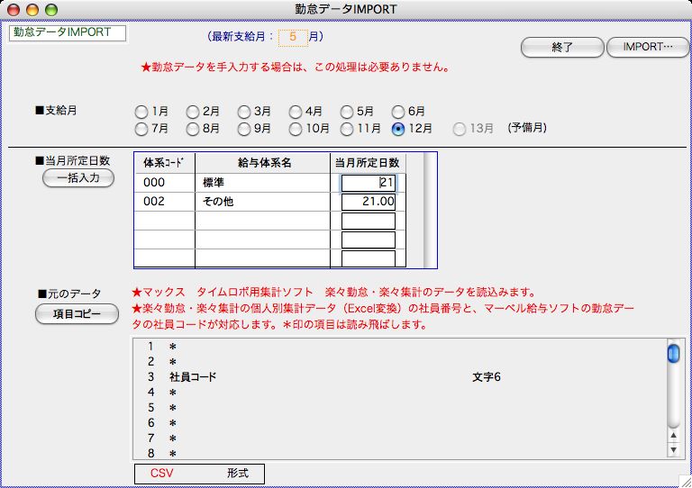Choose the 3月 radio option

click(x=244, y=113)
